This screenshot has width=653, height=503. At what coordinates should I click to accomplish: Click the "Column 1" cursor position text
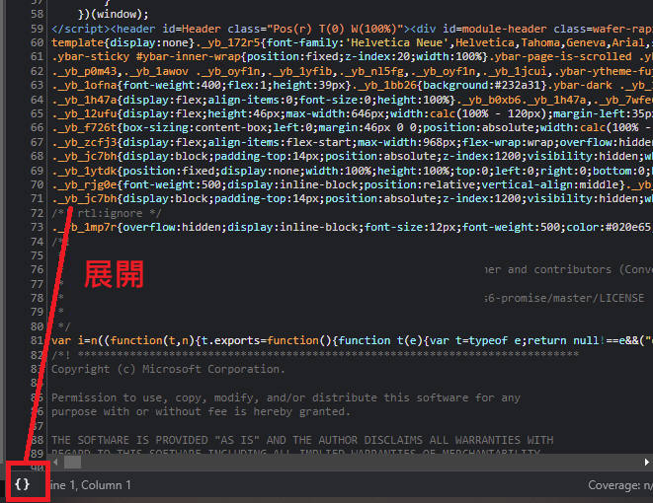click(x=106, y=485)
